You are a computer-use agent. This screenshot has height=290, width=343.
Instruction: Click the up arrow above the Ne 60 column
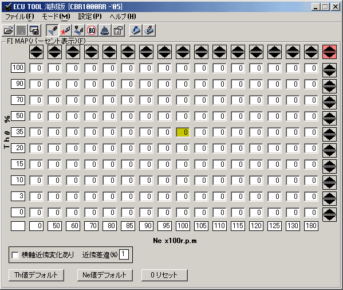click(73, 49)
